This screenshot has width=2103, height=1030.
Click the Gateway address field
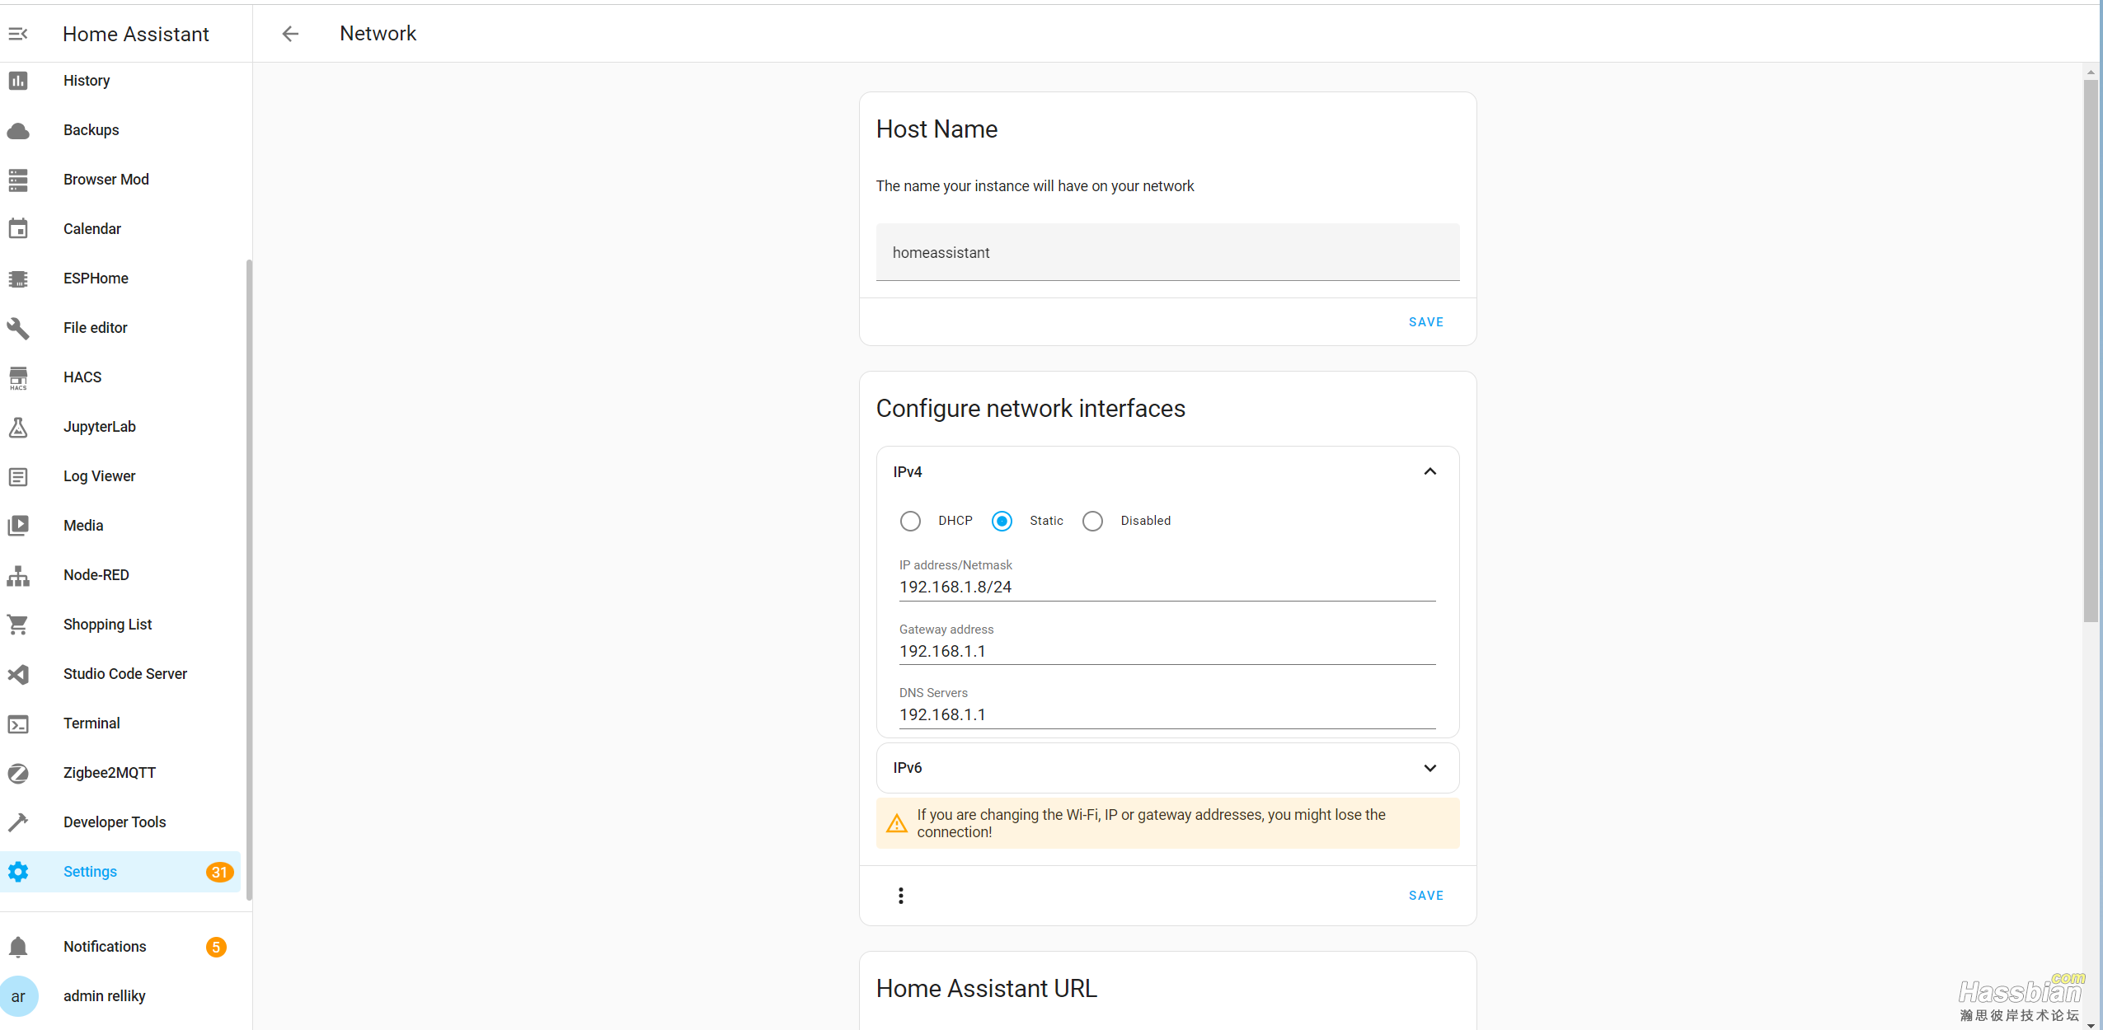(x=1167, y=644)
